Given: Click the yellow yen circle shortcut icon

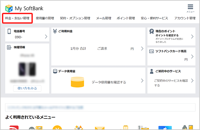Looking at the screenshot, I should [x=57, y=128].
